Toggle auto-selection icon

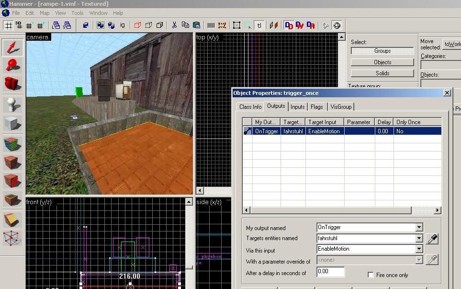coord(248,25)
